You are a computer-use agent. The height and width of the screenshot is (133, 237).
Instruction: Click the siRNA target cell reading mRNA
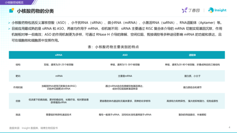point(59,76)
